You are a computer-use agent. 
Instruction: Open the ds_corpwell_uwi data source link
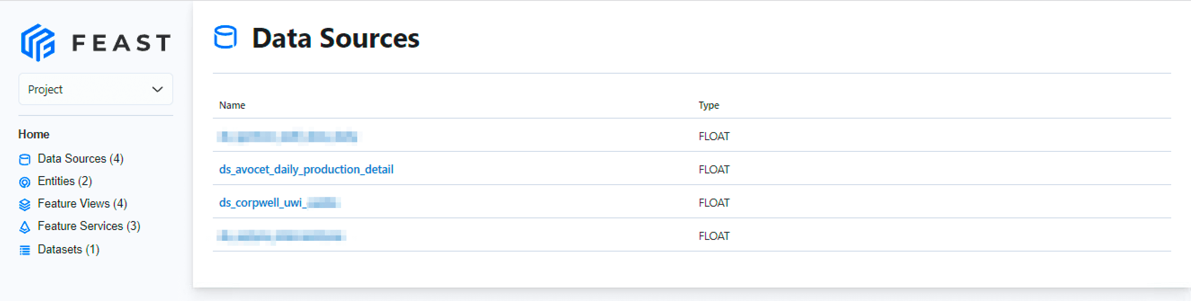pyautogui.click(x=280, y=203)
